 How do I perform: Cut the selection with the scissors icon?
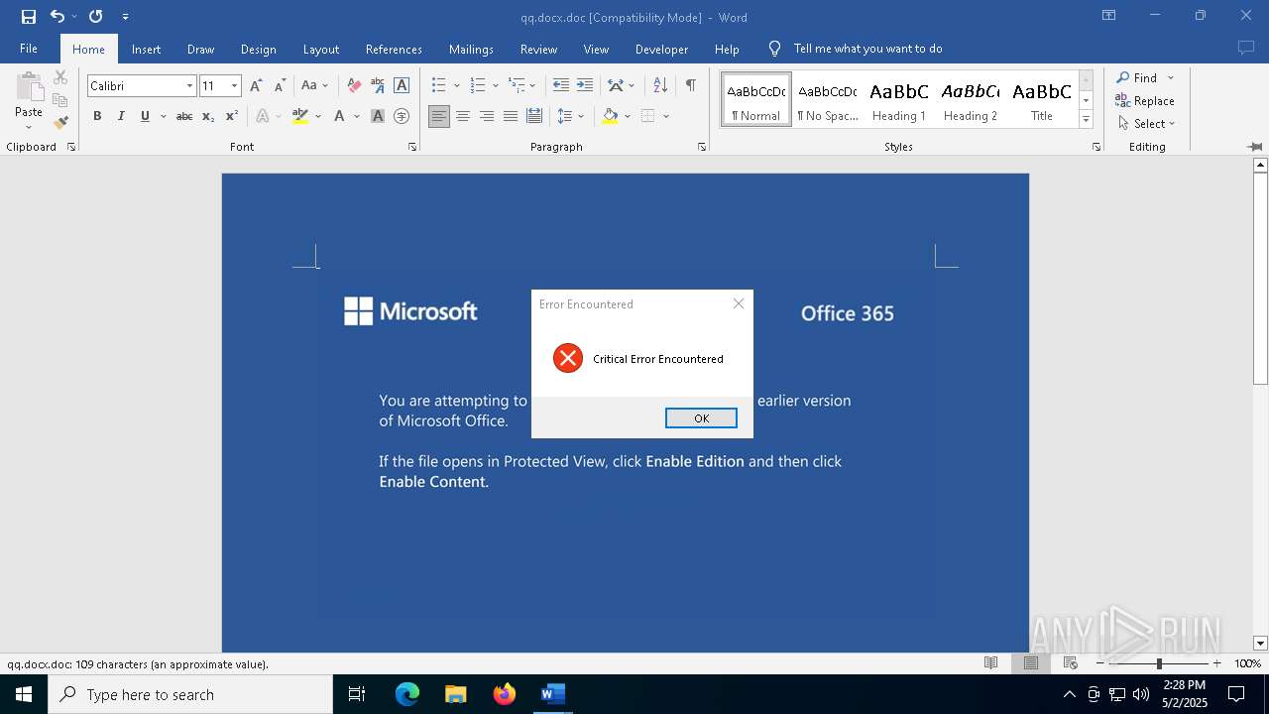[60, 77]
